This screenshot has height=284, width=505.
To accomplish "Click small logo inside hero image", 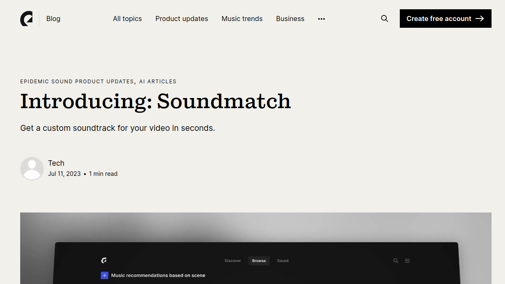I will click(104, 260).
